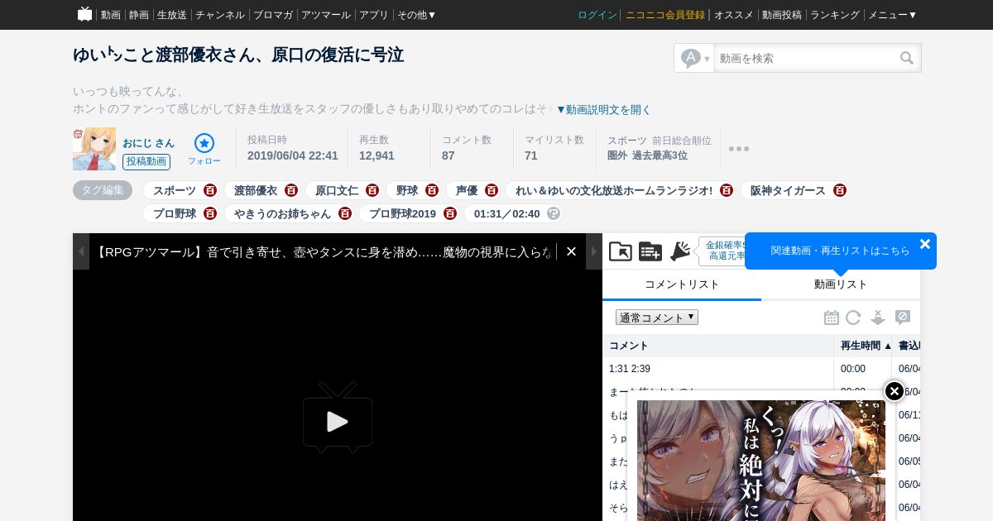Click the circular reload comments icon

coord(853,318)
